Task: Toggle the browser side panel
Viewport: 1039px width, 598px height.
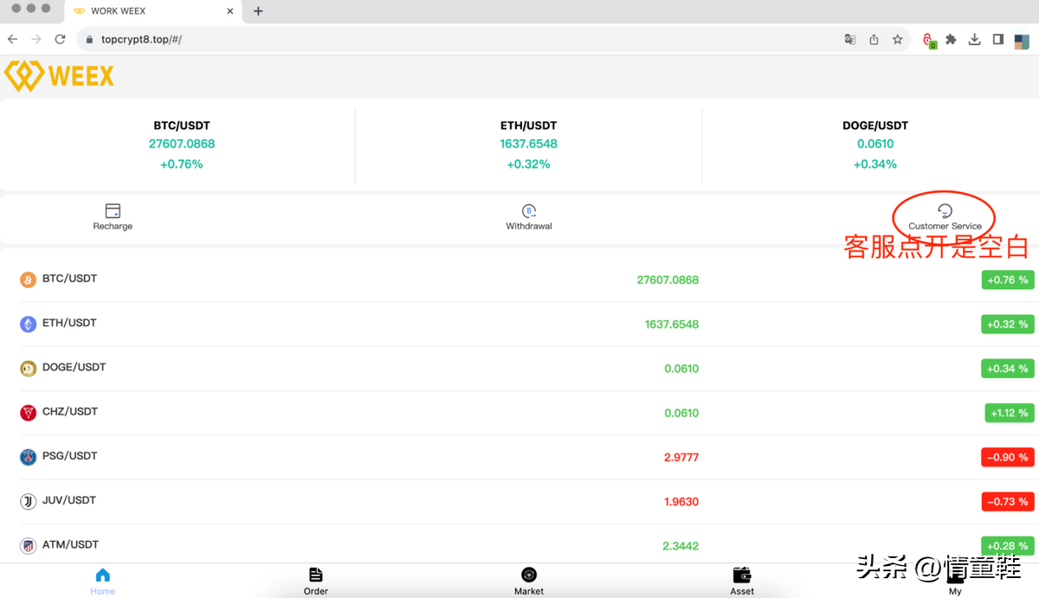Action: point(998,40)
